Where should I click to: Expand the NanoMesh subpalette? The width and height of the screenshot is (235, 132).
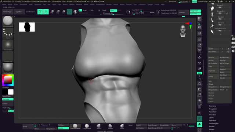pyautogui.click(x=213, y=112)
